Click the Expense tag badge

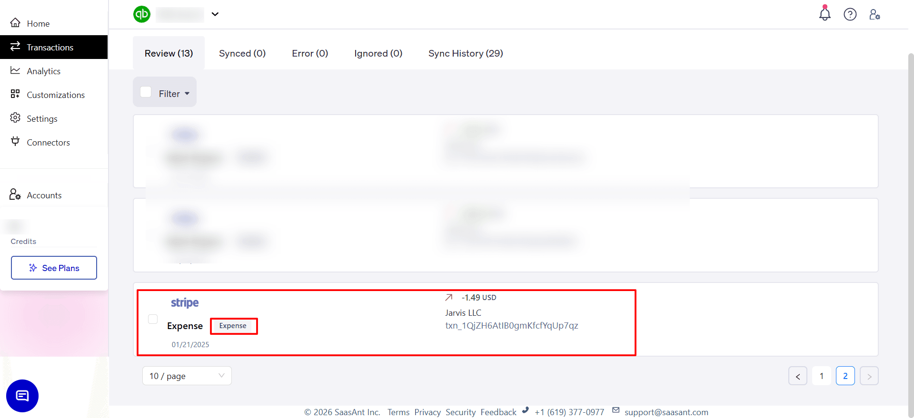click(233, 326)
